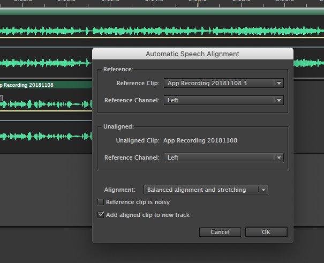Image resolution: width=324 pixels, height=263 pixels.
Task: Enable 'Reference clip is noisy' checkbox
Action: [x=101, y=202]
